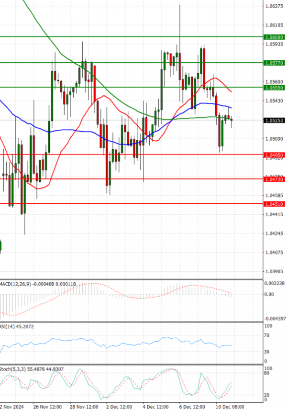Viewport: 287px width, 410px height.
Task: Click the Stochastic scale value 80
Action: click(x=266, y=373)
